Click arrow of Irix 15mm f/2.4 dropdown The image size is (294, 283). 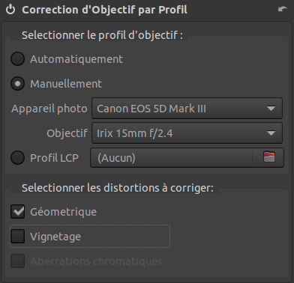[x=271, y=133]
